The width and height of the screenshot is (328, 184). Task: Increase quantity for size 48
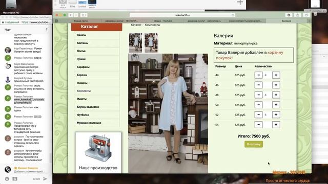coord(276,95)
